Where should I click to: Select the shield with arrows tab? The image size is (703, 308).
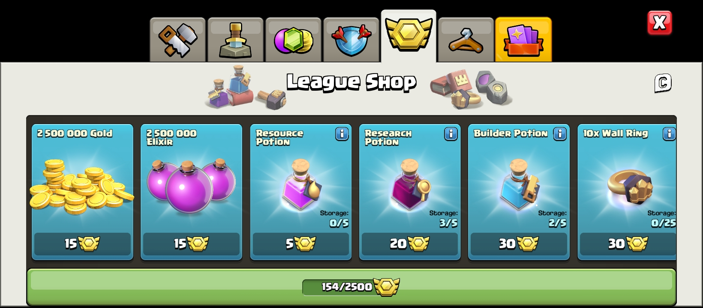(x=351, y=40)
